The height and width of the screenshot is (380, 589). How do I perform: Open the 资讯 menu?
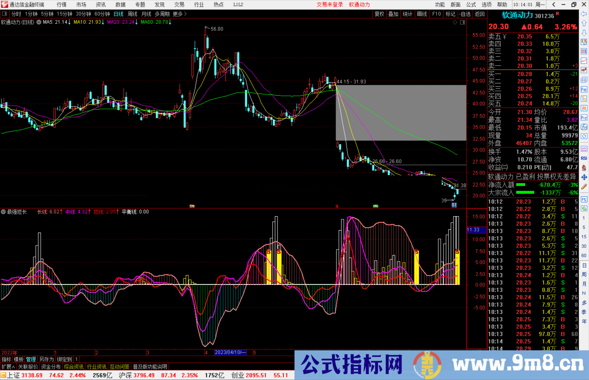point(101,5)
